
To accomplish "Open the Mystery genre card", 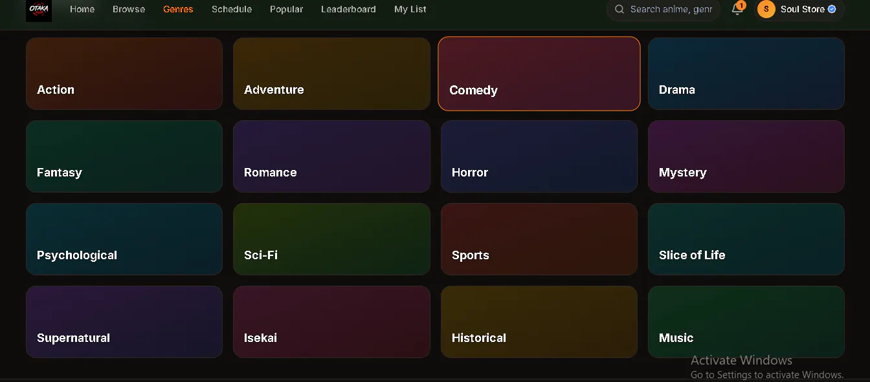I will (746, 156).
